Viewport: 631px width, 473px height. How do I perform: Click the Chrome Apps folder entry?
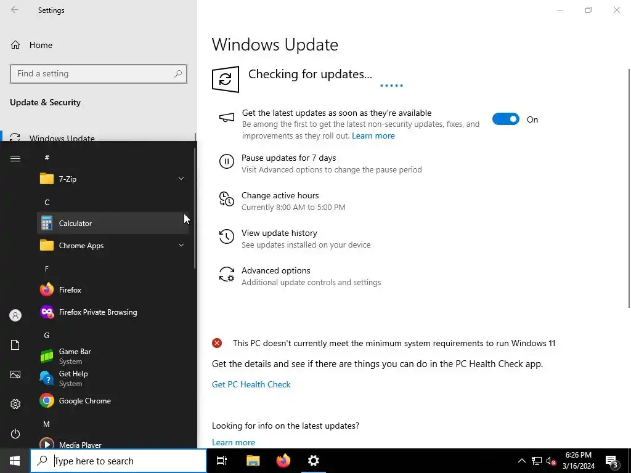tap(113, 245)
